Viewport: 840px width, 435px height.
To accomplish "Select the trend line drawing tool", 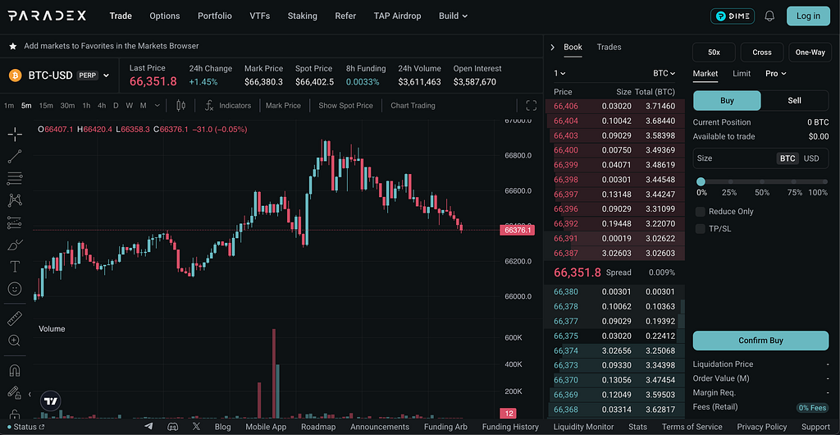I will [15, 156].
